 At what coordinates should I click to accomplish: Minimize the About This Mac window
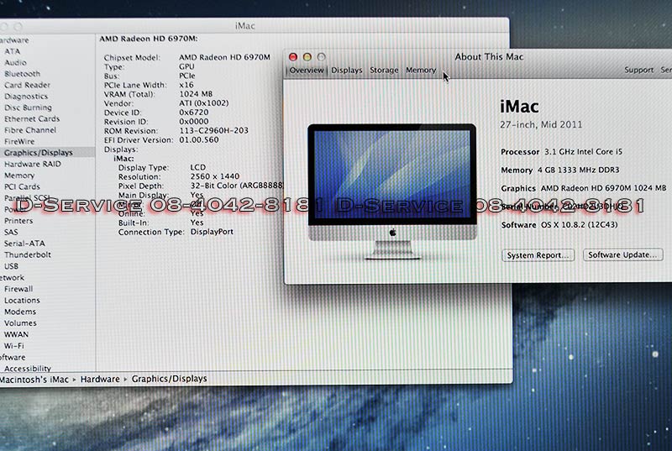point(307,57)
